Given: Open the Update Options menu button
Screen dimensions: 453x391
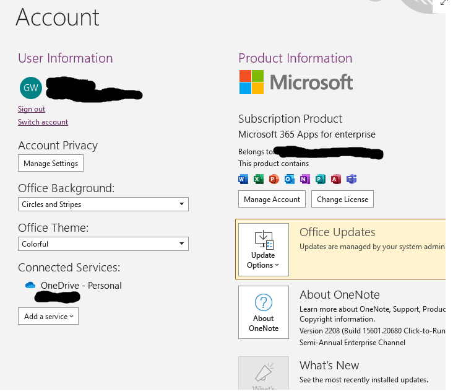Looking at the screenshot, I should [x=264, y=250].
